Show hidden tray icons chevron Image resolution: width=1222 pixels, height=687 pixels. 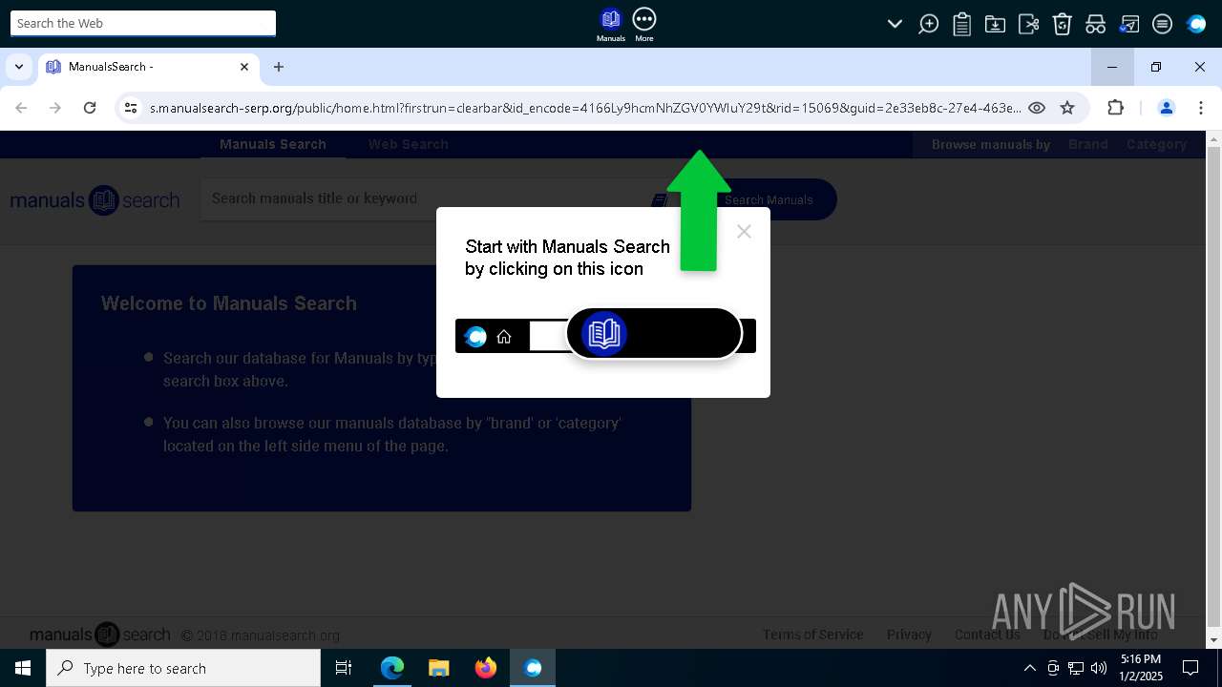[x=1029, y=668]
